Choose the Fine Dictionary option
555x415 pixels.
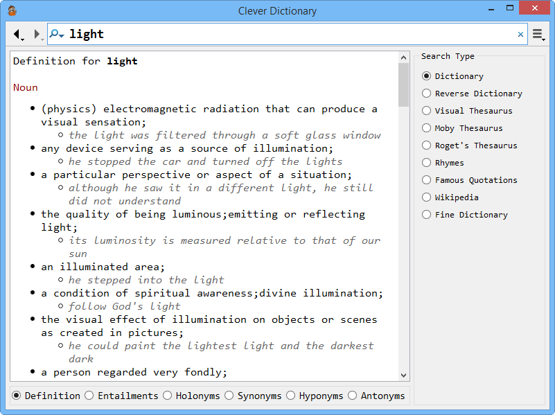click(465, 215)
